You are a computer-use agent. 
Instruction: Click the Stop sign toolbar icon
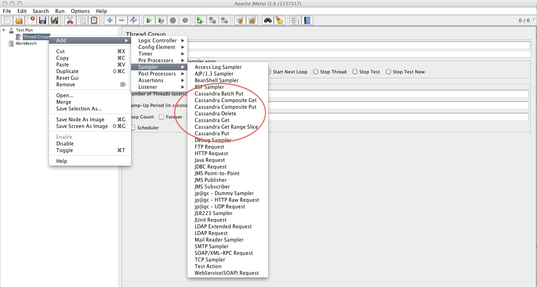pos(173,20)
